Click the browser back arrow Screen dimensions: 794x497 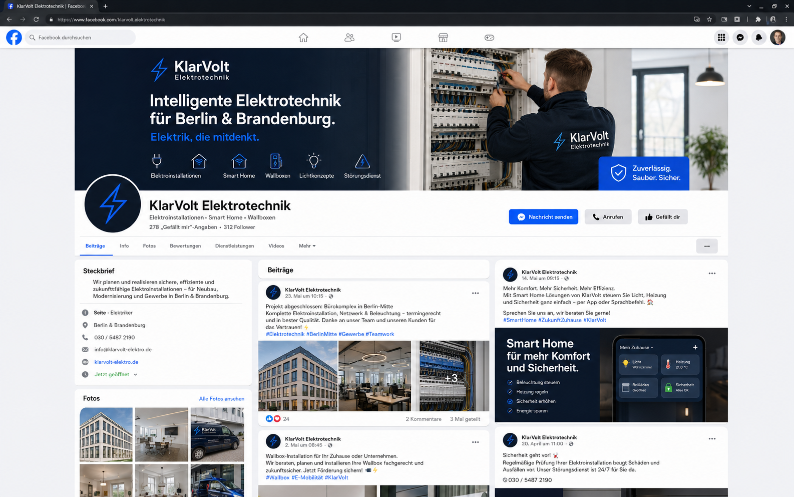9,20
